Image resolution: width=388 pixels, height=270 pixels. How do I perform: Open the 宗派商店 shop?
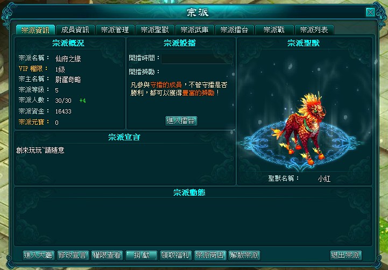click(210, 255)
